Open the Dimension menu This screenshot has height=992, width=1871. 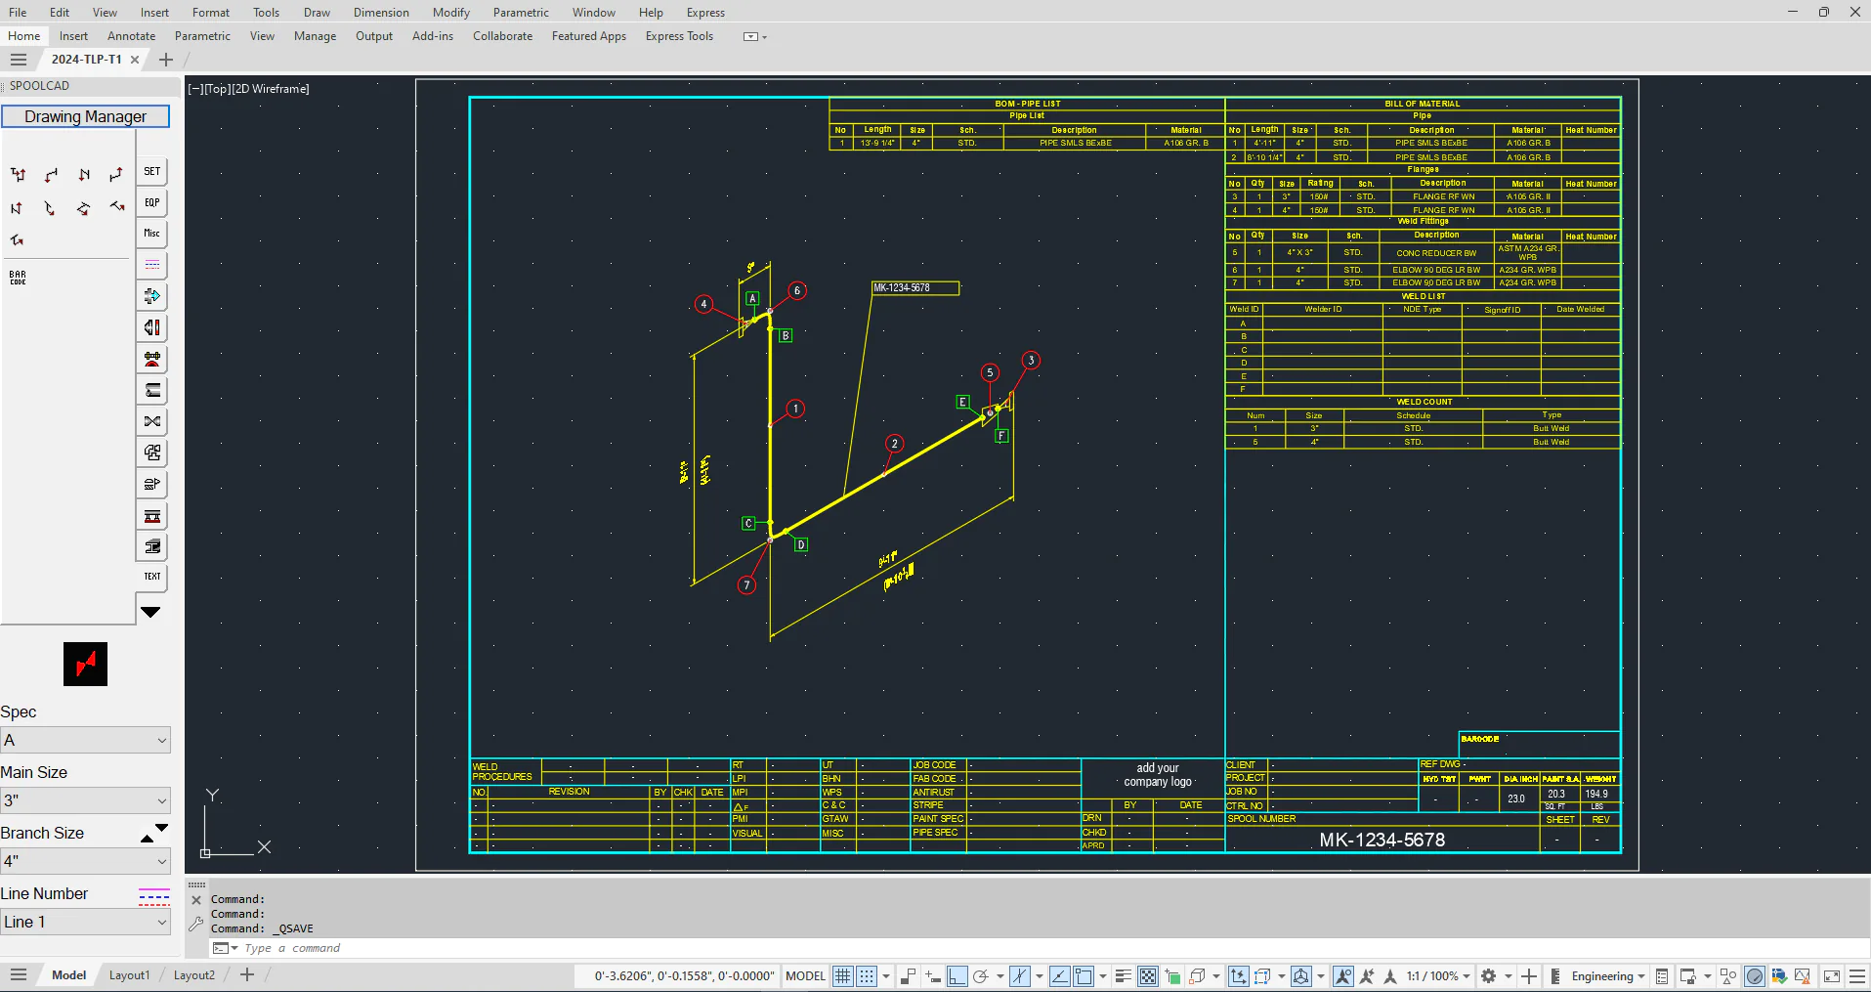click(381, 13)
